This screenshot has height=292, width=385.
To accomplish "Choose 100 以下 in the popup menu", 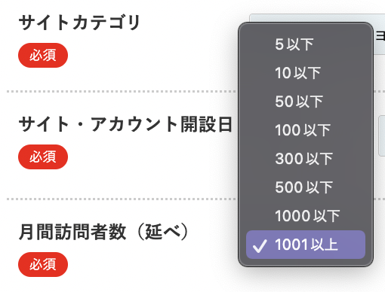I will pyautogui.click(x=306, y=130).
